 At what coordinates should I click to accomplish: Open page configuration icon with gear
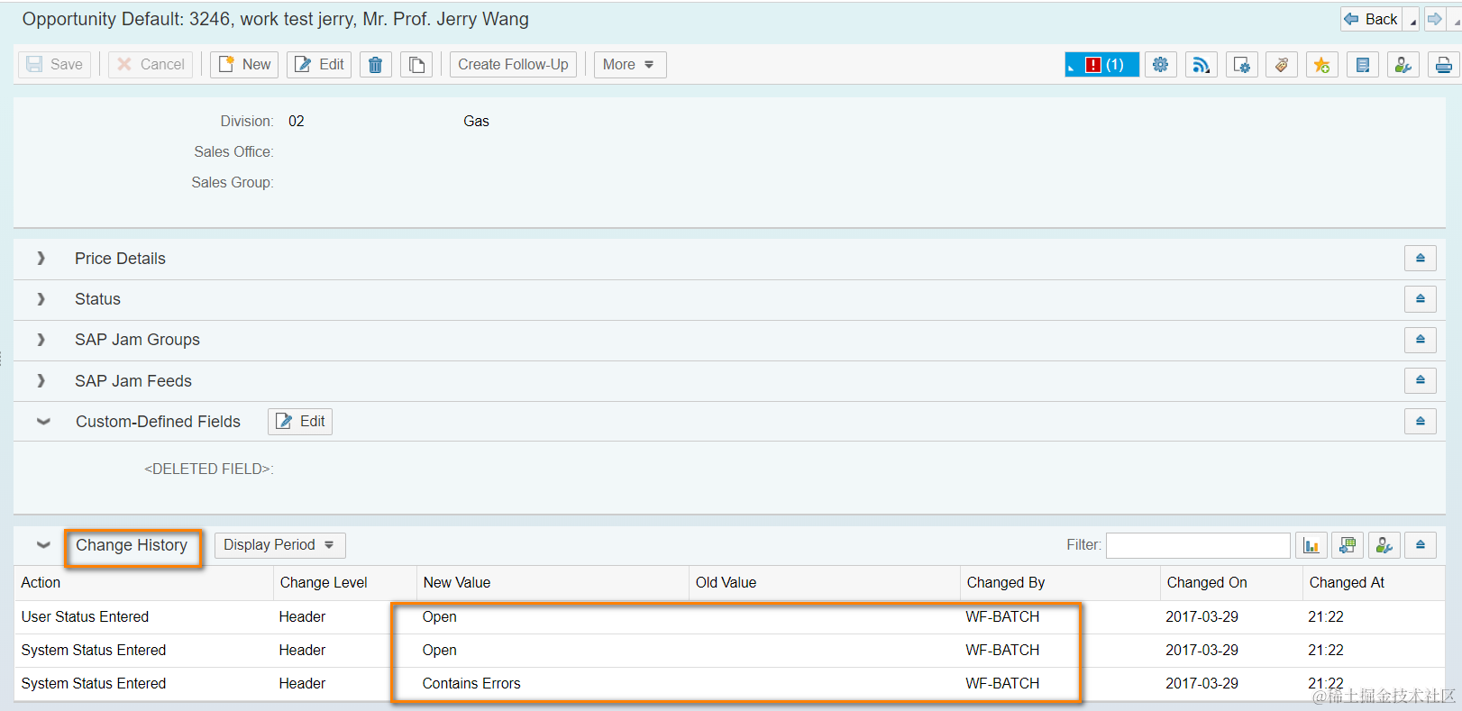click(1242, 65)
